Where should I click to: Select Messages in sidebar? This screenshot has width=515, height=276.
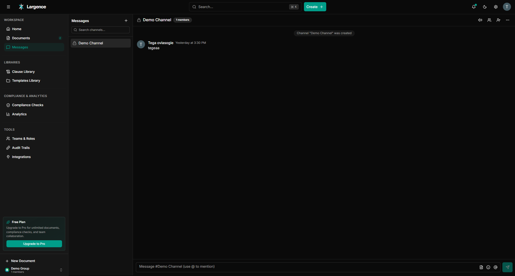pyautogui.click(x=34, y=47)
